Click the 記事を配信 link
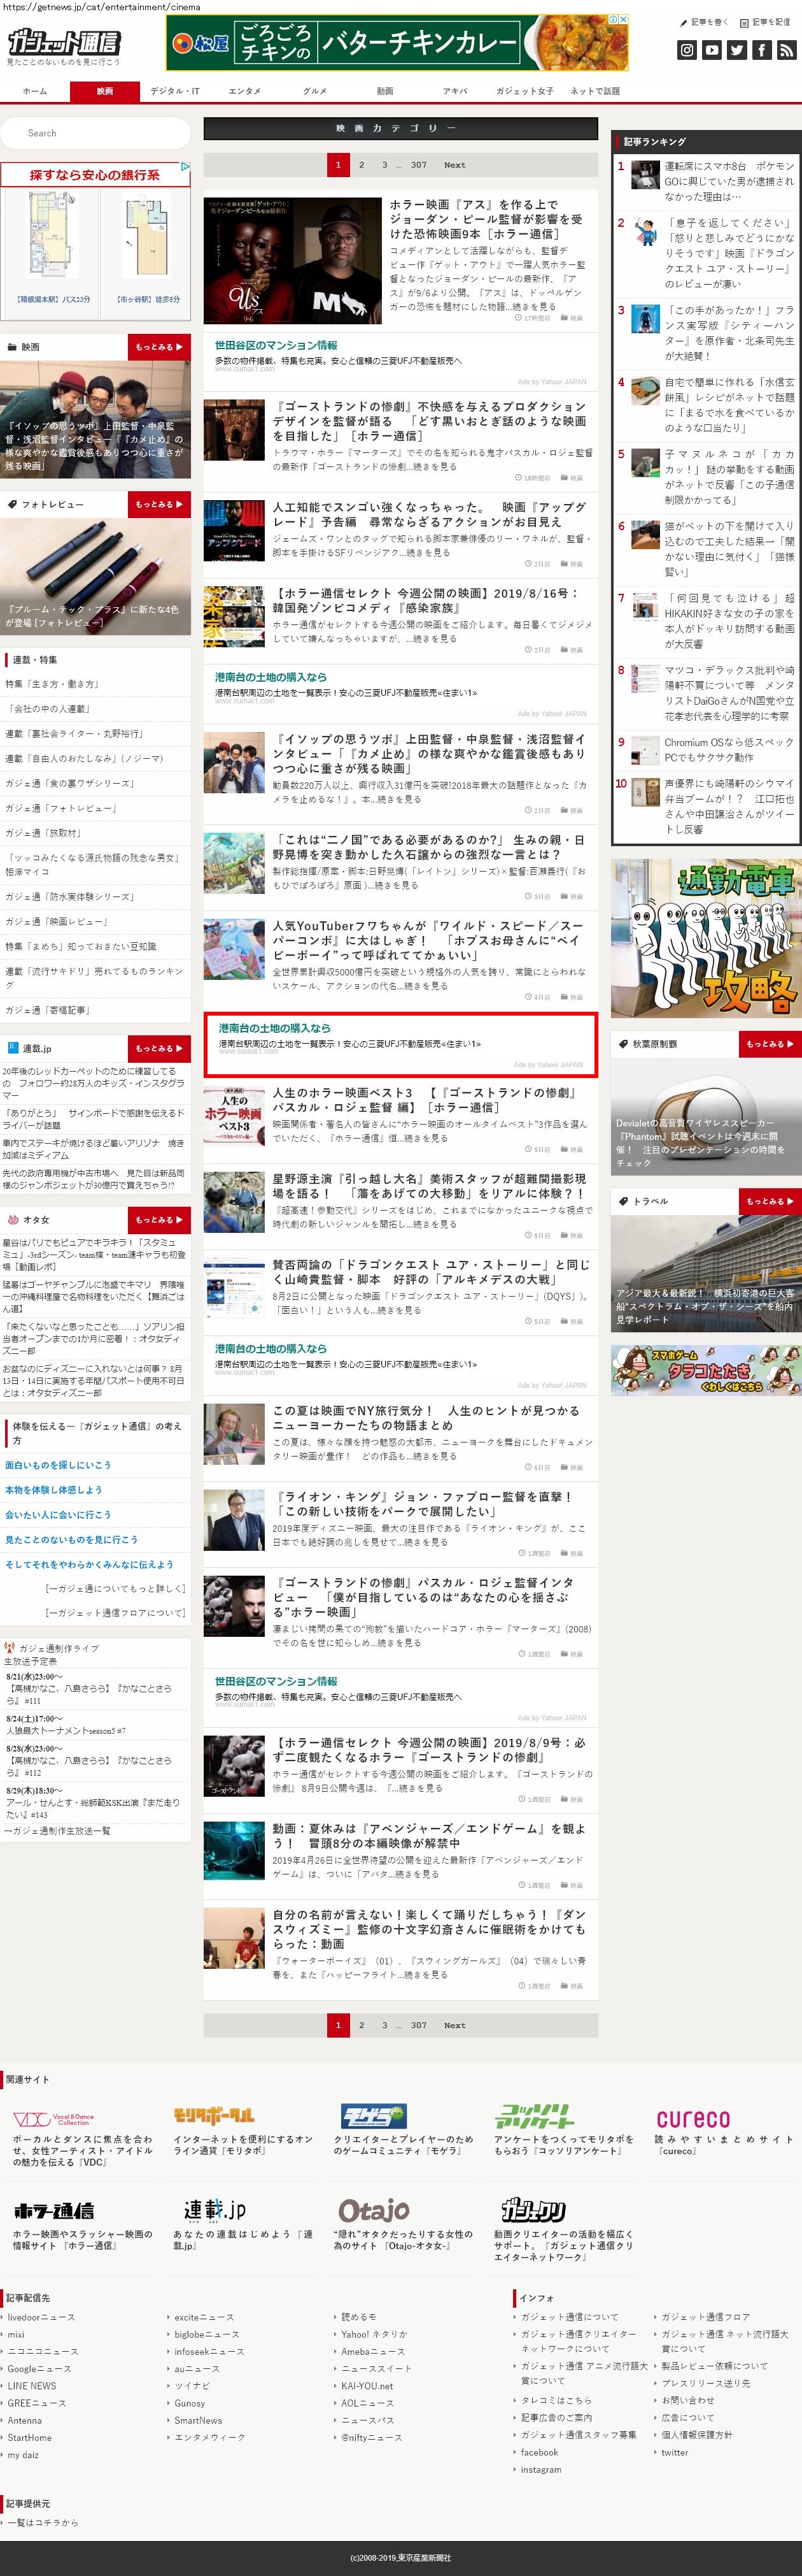The image size is (802, 2576). [766, 22]
